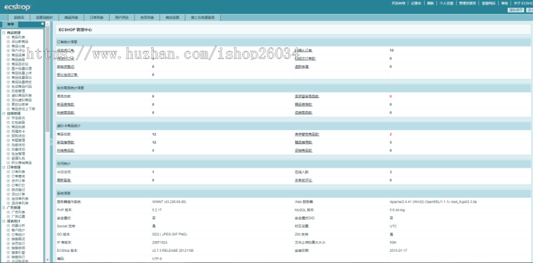Screen dimensions: 533x263
Task: Click the Apache web server version text
Action: pos(434,202)
